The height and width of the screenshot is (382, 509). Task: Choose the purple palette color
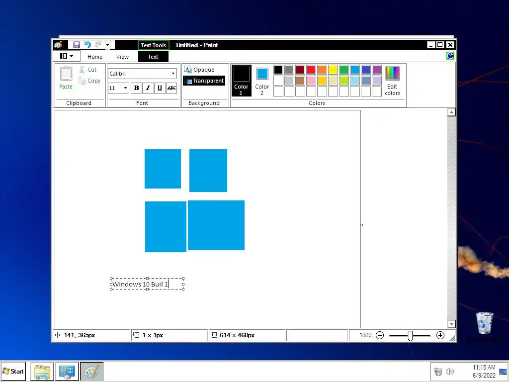click(x=377, y=70)
